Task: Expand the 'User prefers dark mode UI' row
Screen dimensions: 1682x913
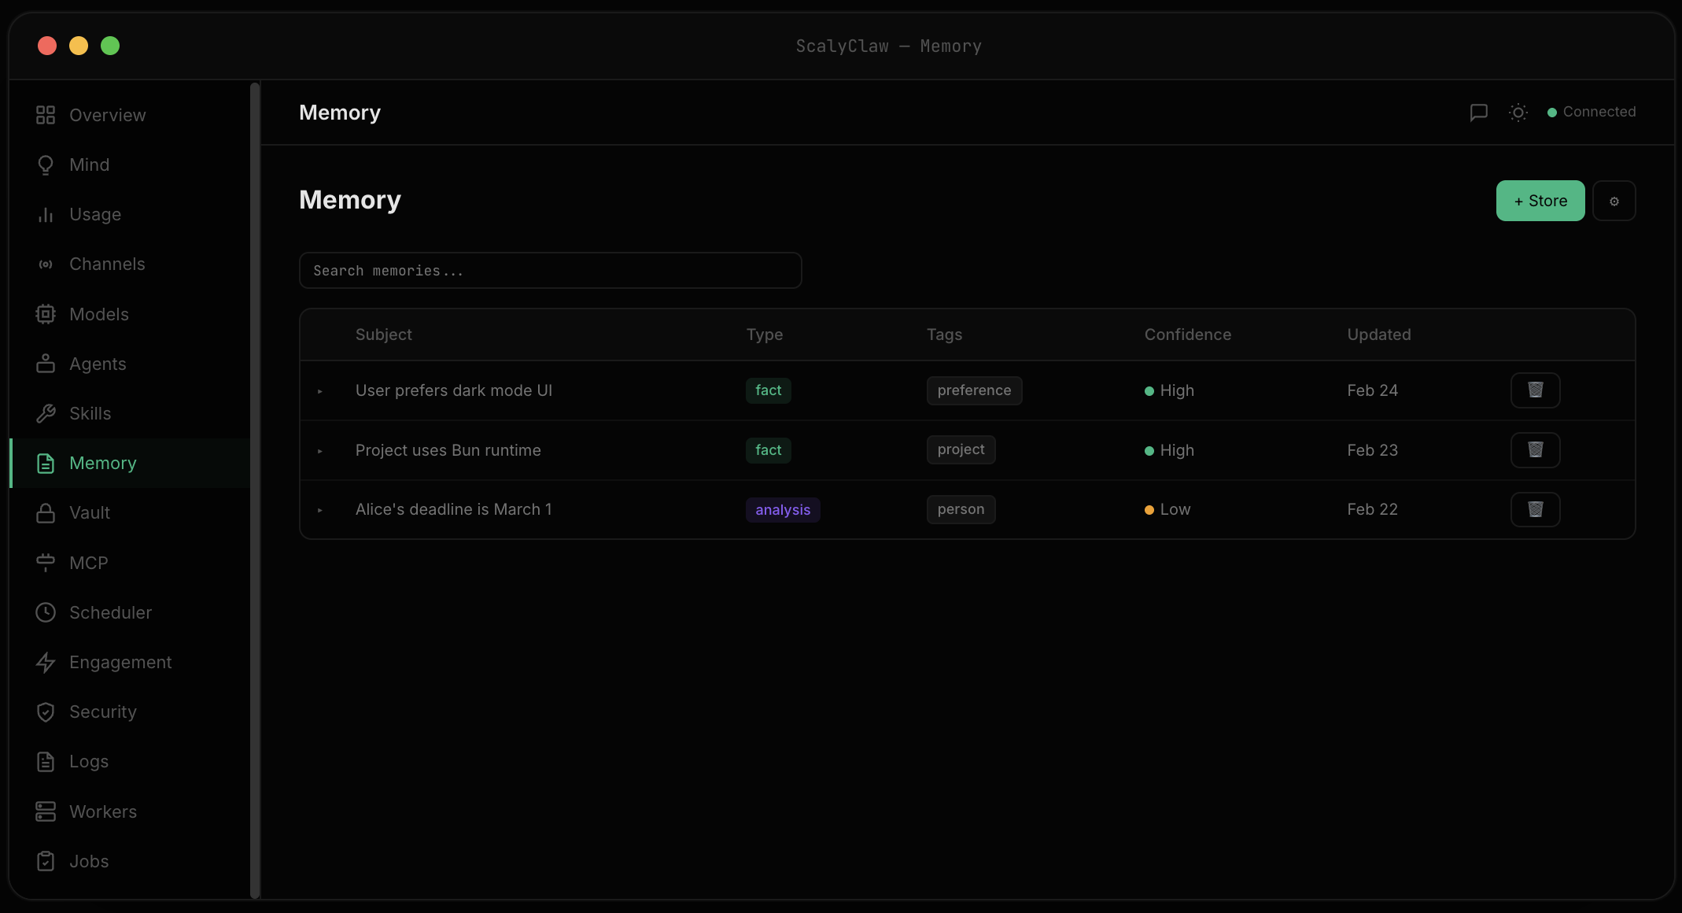Action: click(x=320, y=391)
